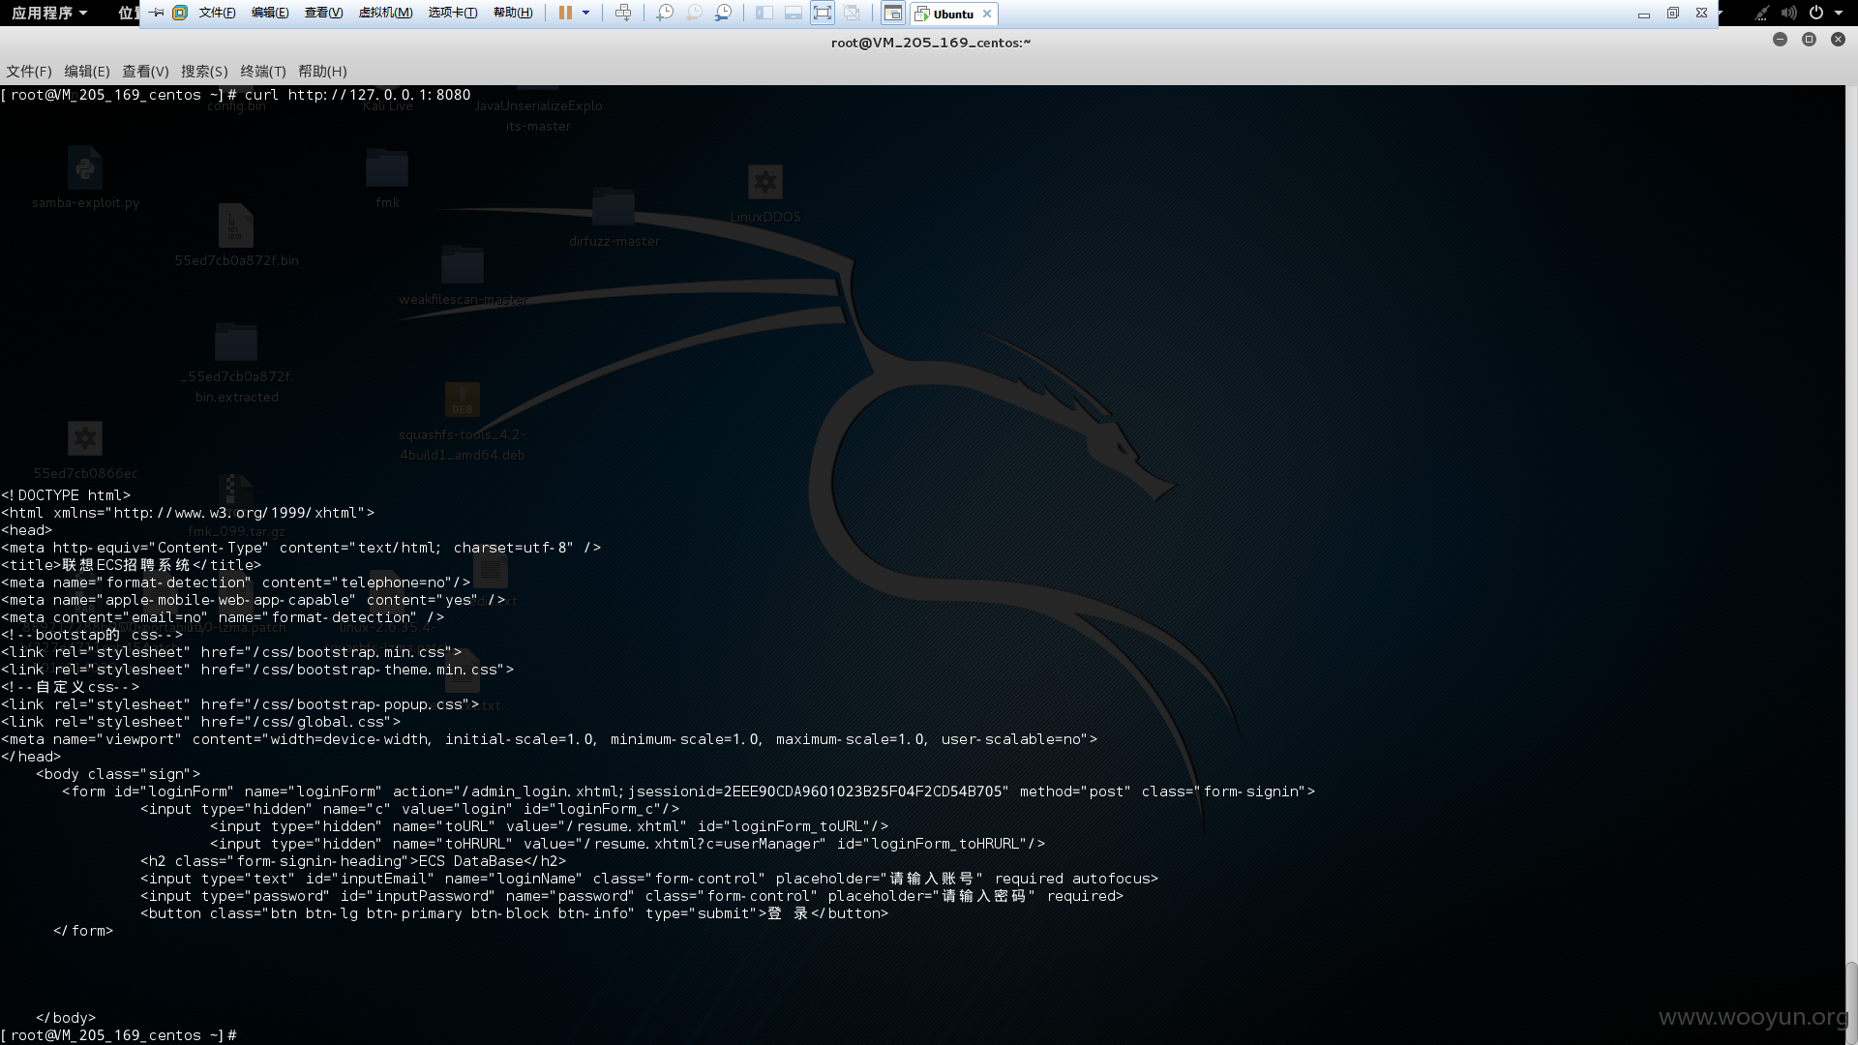Viewport: 1858px width, 1045px height.
Task: Click the yellow VMware workstation icon
Action: 180,13
